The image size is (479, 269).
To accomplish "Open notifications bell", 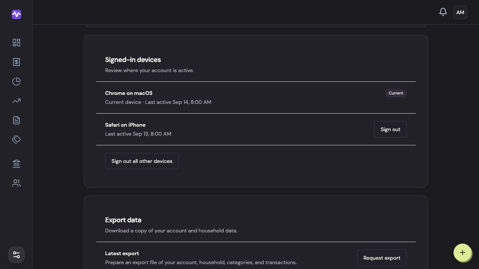I will 443,12.
